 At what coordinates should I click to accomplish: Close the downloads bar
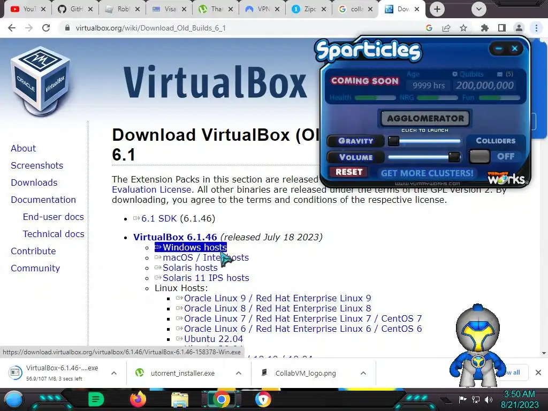point(538,372)
